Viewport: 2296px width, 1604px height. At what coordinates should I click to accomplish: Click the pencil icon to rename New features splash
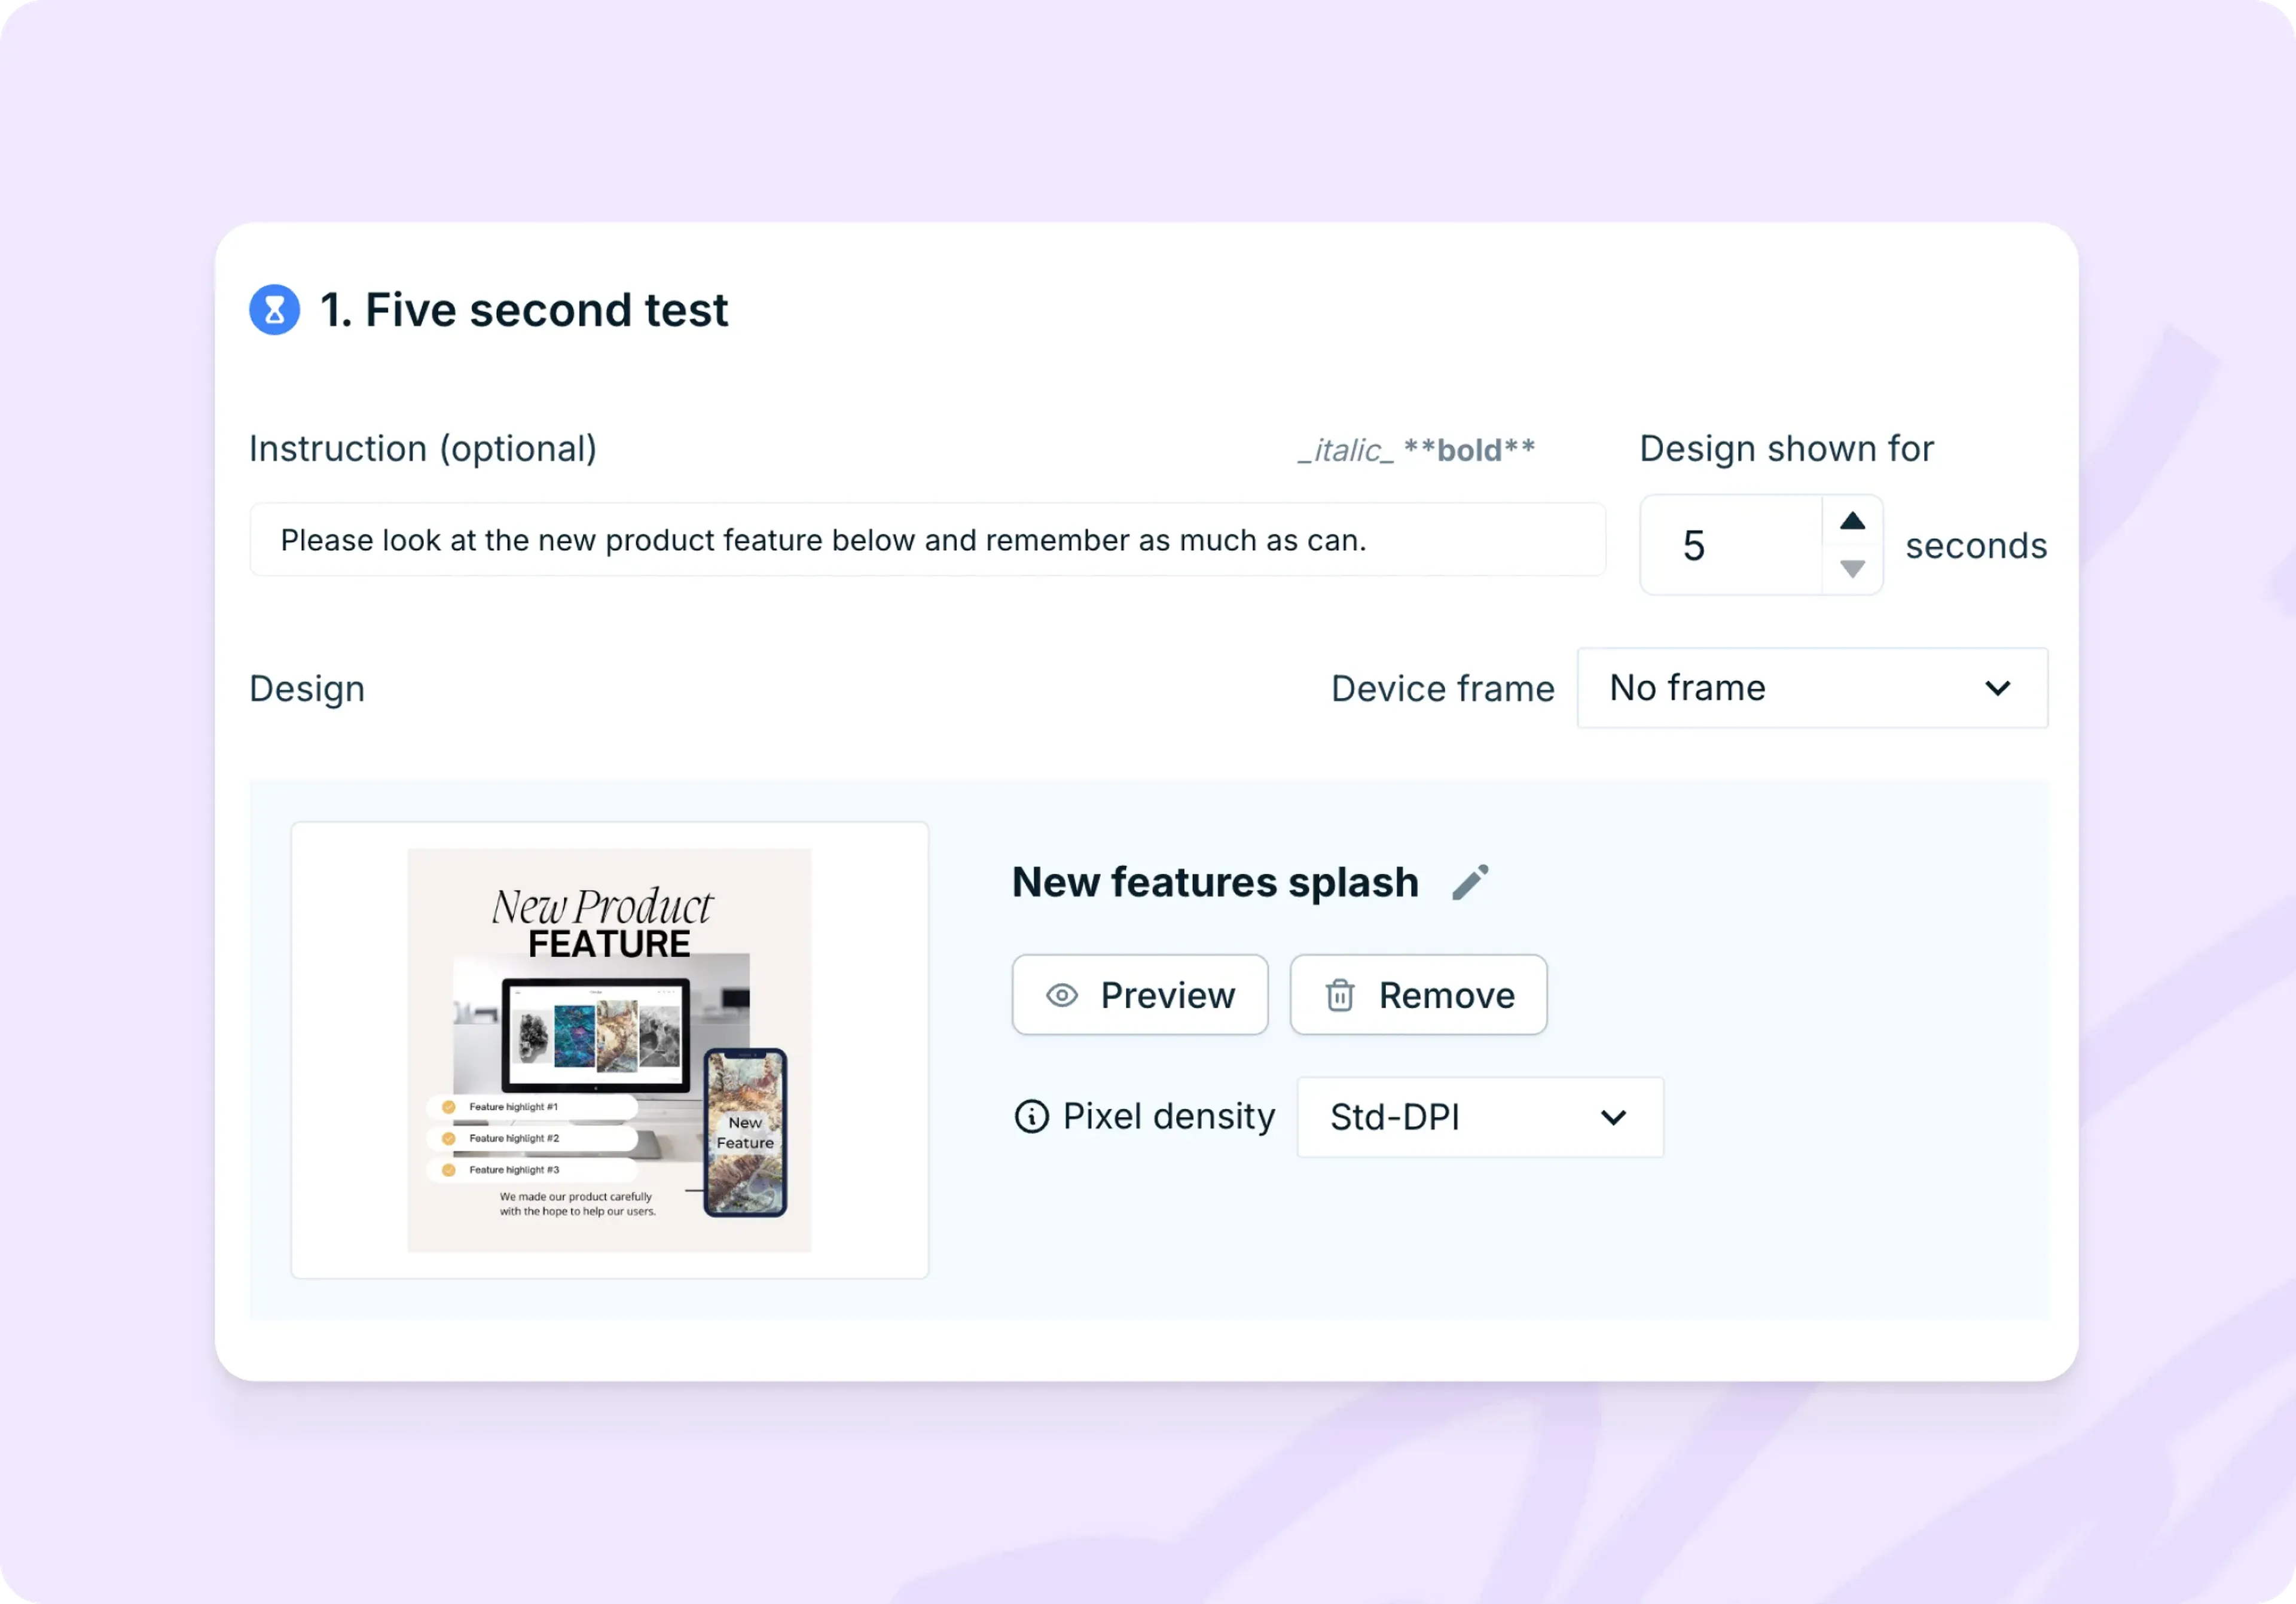click(x=1470, y=881)
